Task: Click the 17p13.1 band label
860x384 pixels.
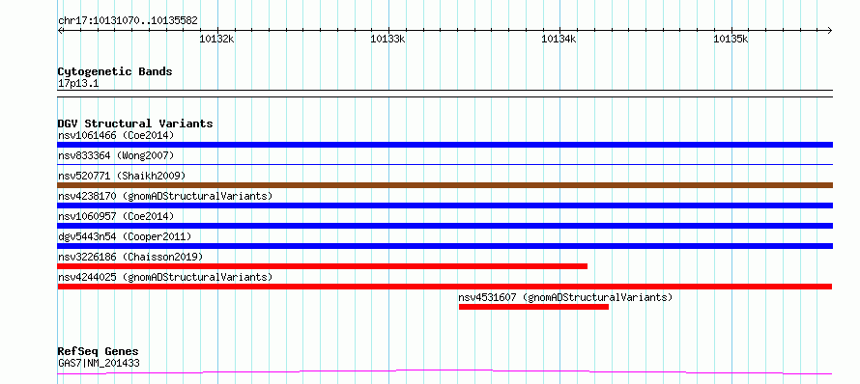Action: (78, 84)
